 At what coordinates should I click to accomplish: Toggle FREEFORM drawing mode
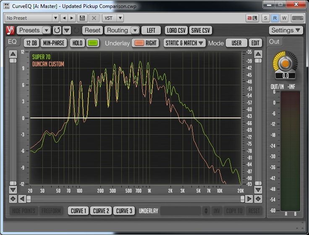point(51,211)
